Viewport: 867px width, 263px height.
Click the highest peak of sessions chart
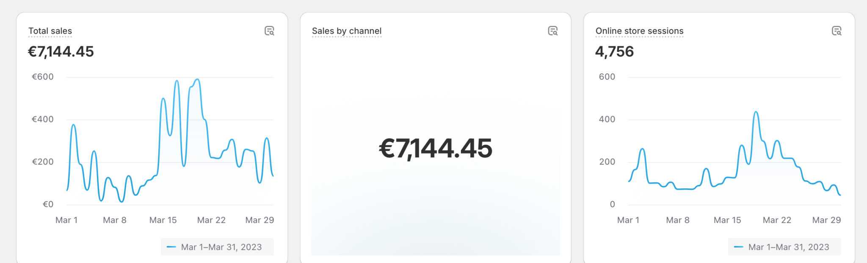point(756,112)
